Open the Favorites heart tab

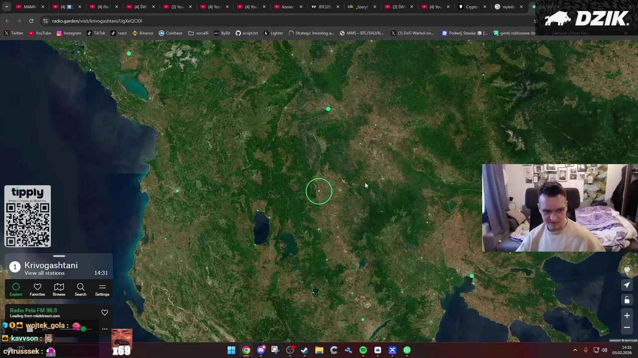tap(37, 287)
